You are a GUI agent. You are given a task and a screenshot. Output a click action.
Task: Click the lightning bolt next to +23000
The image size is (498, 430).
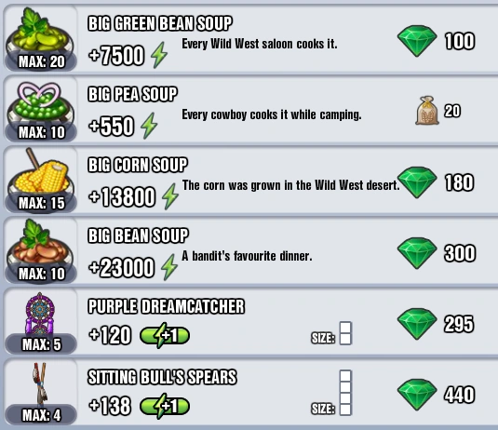[169, 267]
